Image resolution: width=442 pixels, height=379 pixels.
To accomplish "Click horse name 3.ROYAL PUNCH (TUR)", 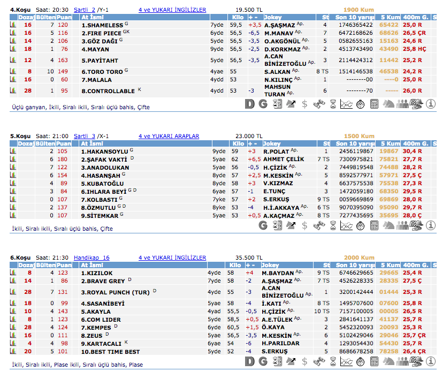I will click(x=116, y=292).
